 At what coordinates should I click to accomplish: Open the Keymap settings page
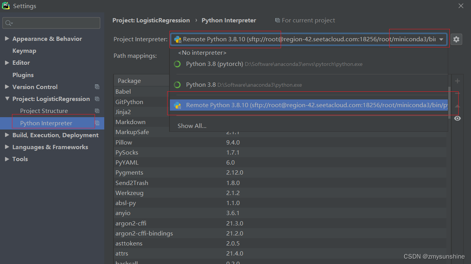[x=24, y=51]
